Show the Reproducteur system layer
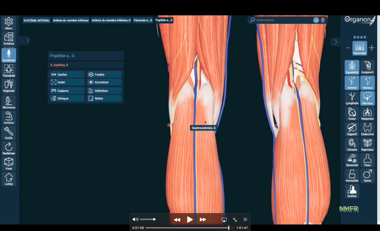This screenshot has width=380, height=231. pyautogui.click(x=368, y=145)
